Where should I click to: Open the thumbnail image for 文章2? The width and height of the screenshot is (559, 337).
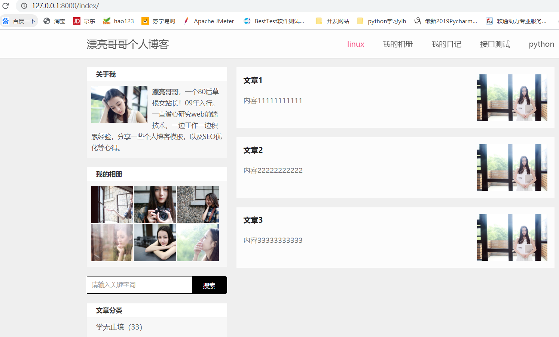point(512,167)
